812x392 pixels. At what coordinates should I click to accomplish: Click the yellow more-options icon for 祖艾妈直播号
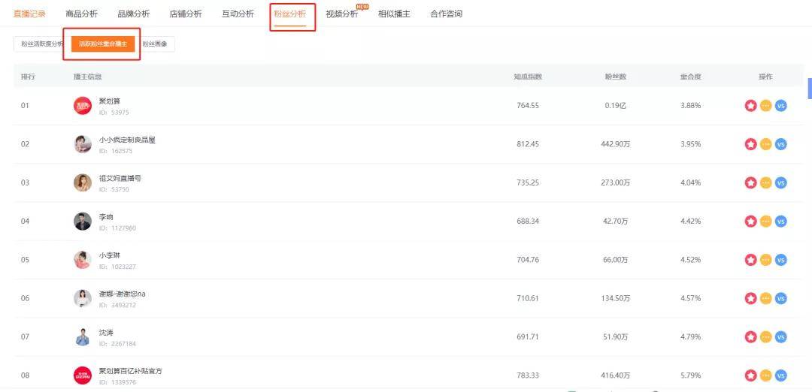(x=765, y=182)
